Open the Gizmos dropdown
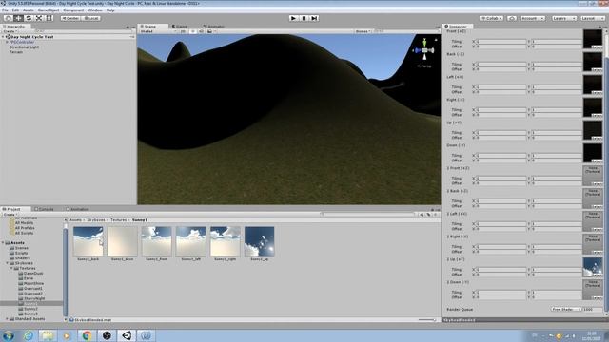 click(x=363, y=31)
